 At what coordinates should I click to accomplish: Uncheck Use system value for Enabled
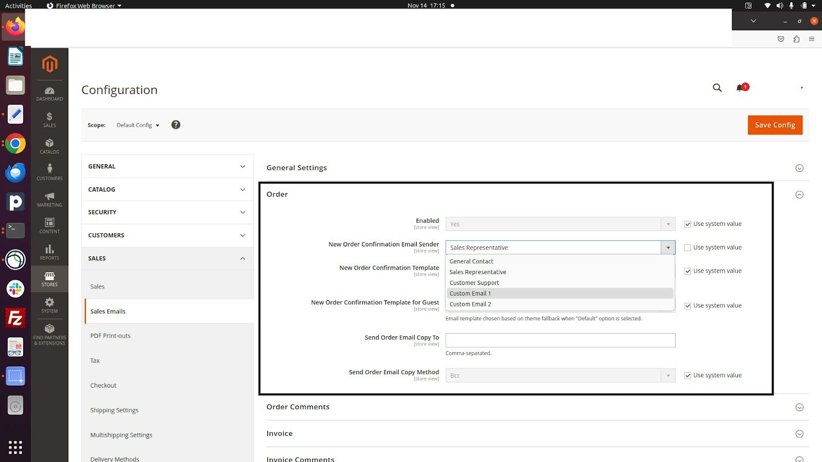688,224
